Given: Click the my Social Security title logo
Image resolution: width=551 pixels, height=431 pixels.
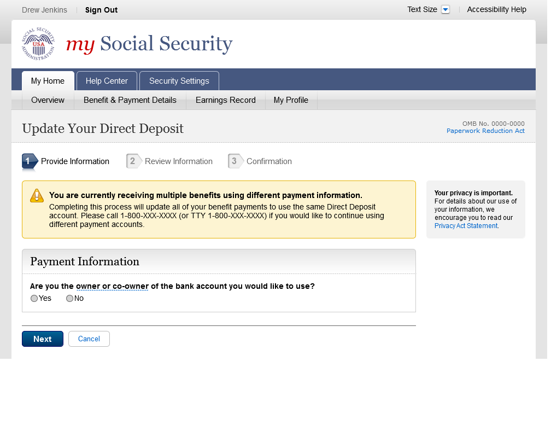Looking at the screenshot, I should (149, 44).
